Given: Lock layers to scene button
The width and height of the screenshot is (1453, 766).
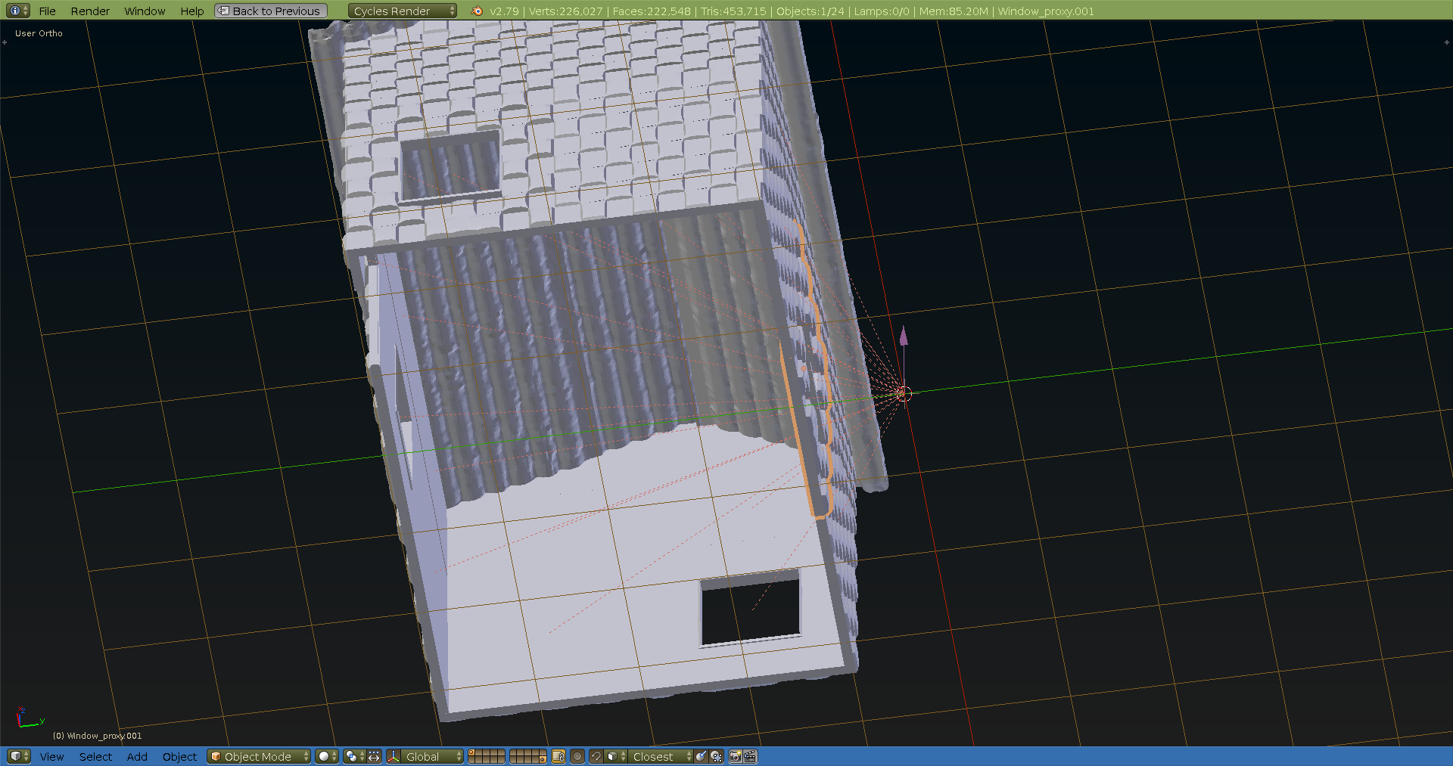Looking at the screenshot, I should point(558,756).
